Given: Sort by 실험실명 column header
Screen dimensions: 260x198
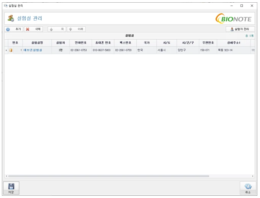Looking at the screenshot, I should (x=37, y=43).
